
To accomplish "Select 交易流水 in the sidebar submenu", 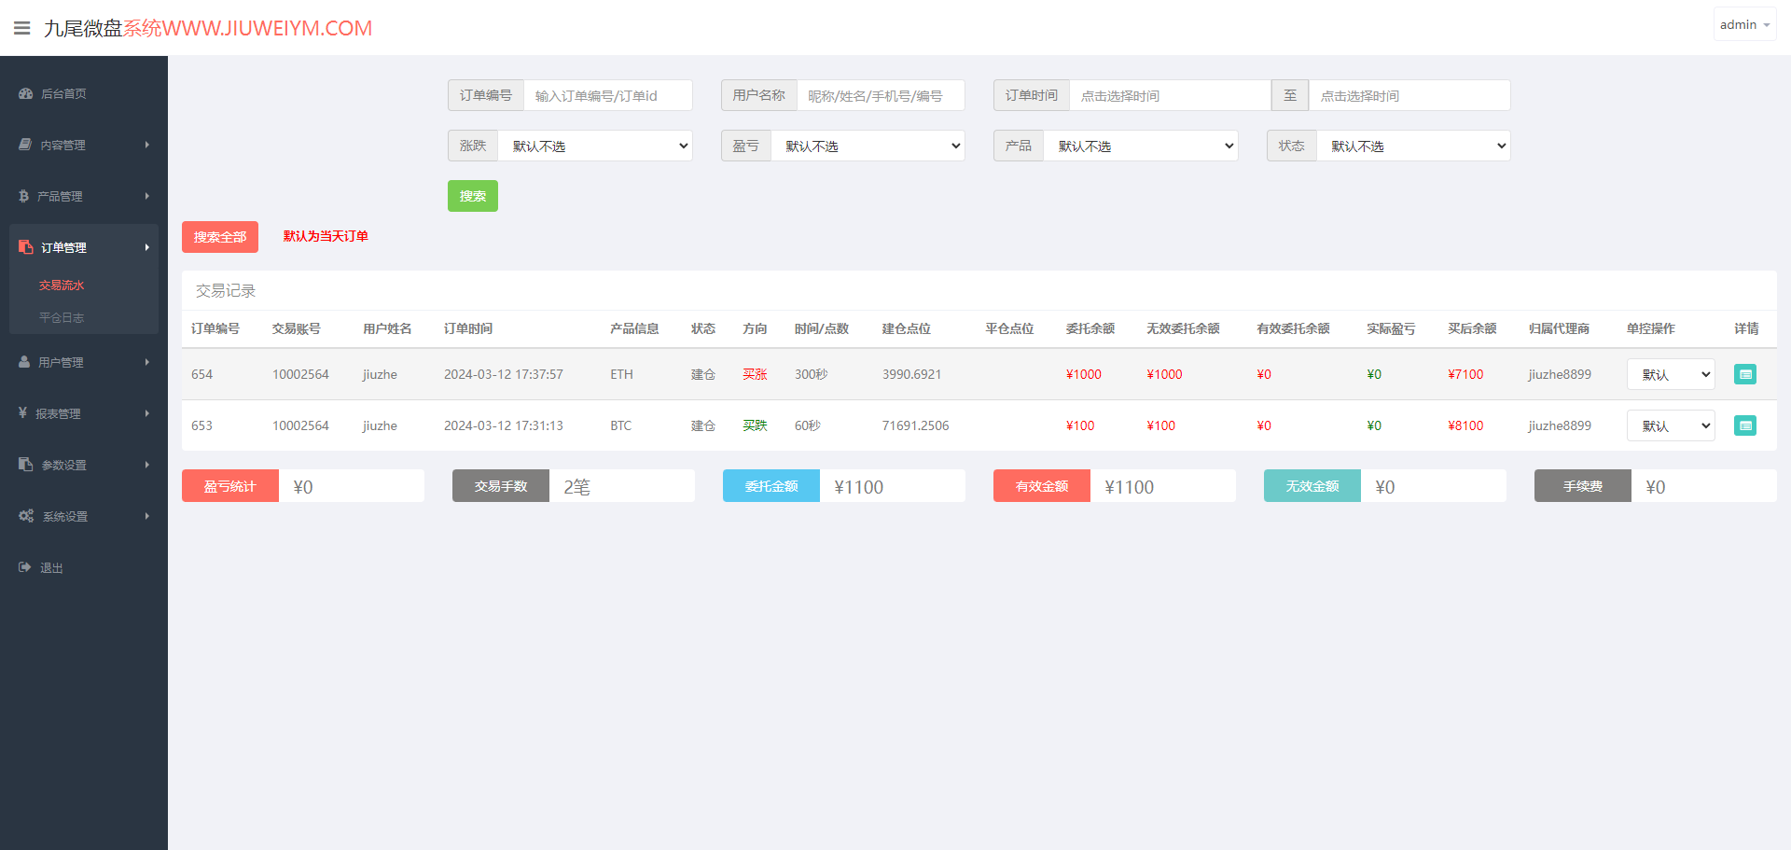I will 62,286.
